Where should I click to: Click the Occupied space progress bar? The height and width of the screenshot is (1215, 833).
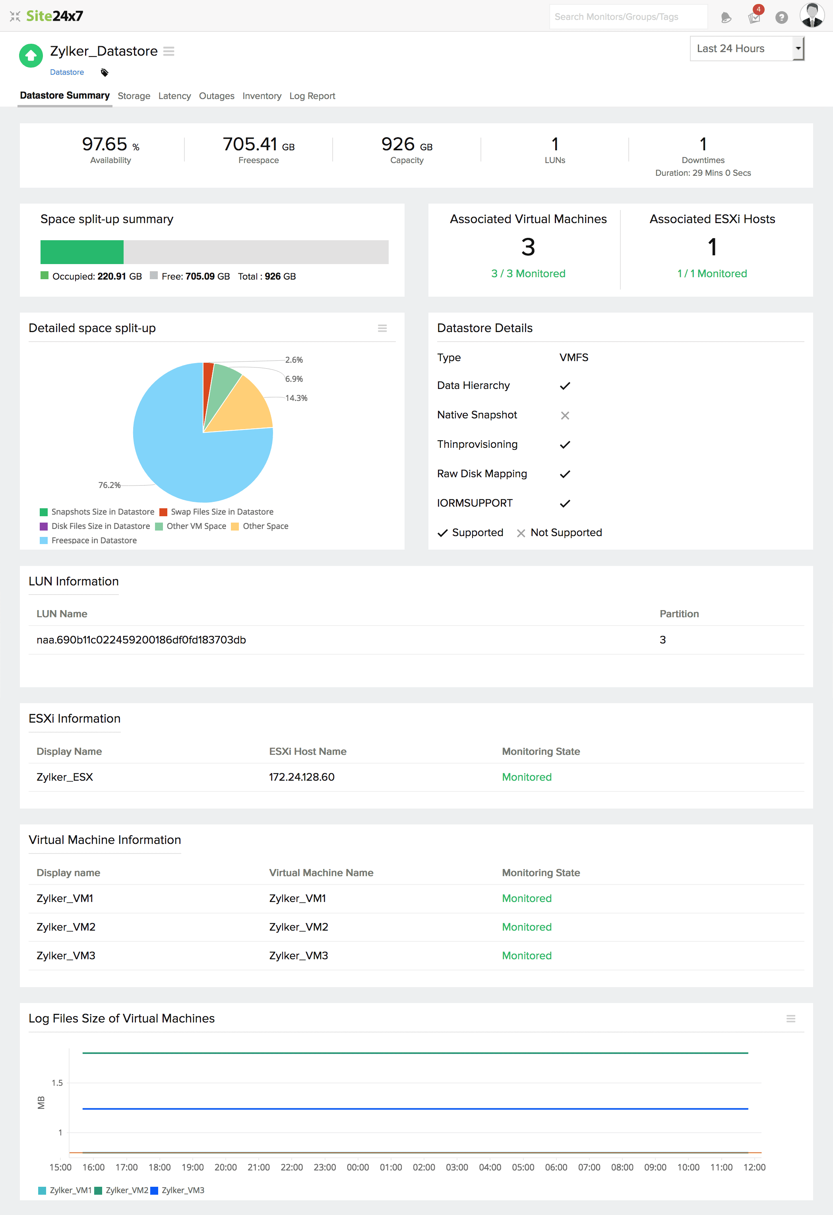pos(81,251)
